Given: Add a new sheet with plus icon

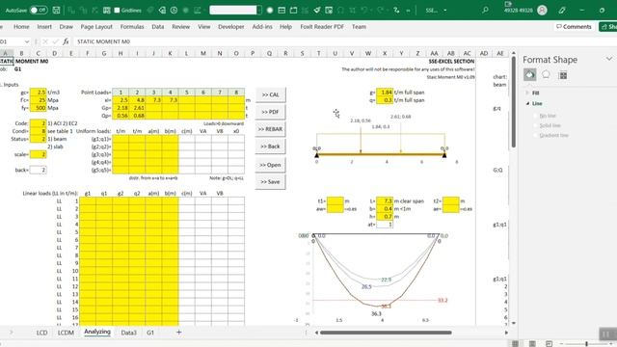Looking at the screenshot, I should tap(178, 333).
